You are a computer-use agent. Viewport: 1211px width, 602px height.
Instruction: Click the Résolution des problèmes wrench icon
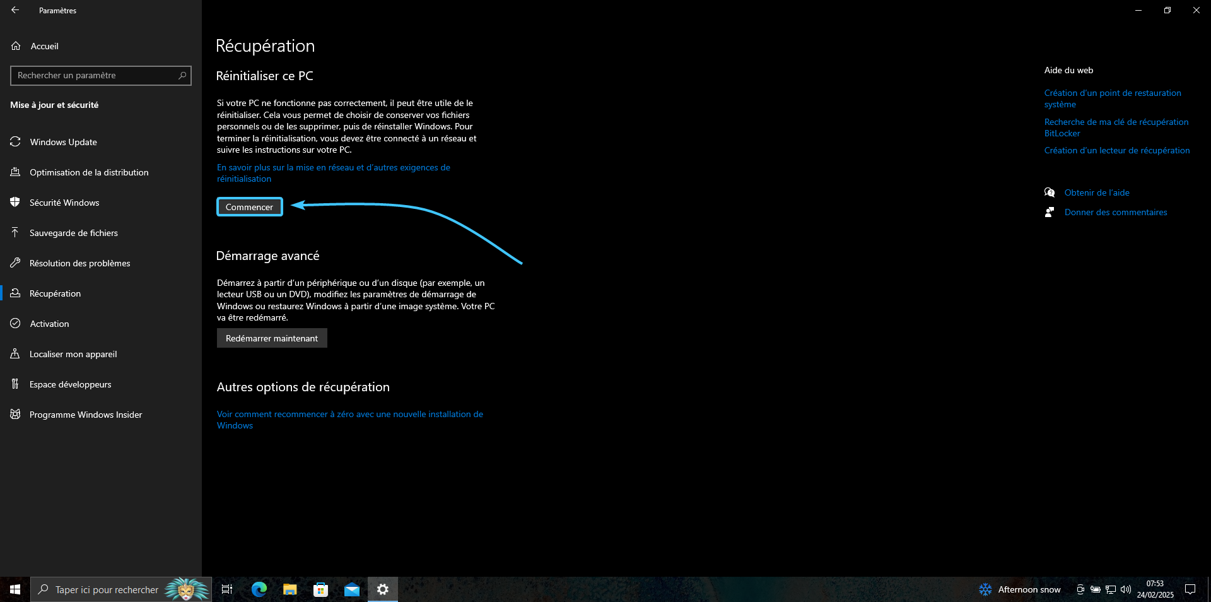[x=16, y=263]
